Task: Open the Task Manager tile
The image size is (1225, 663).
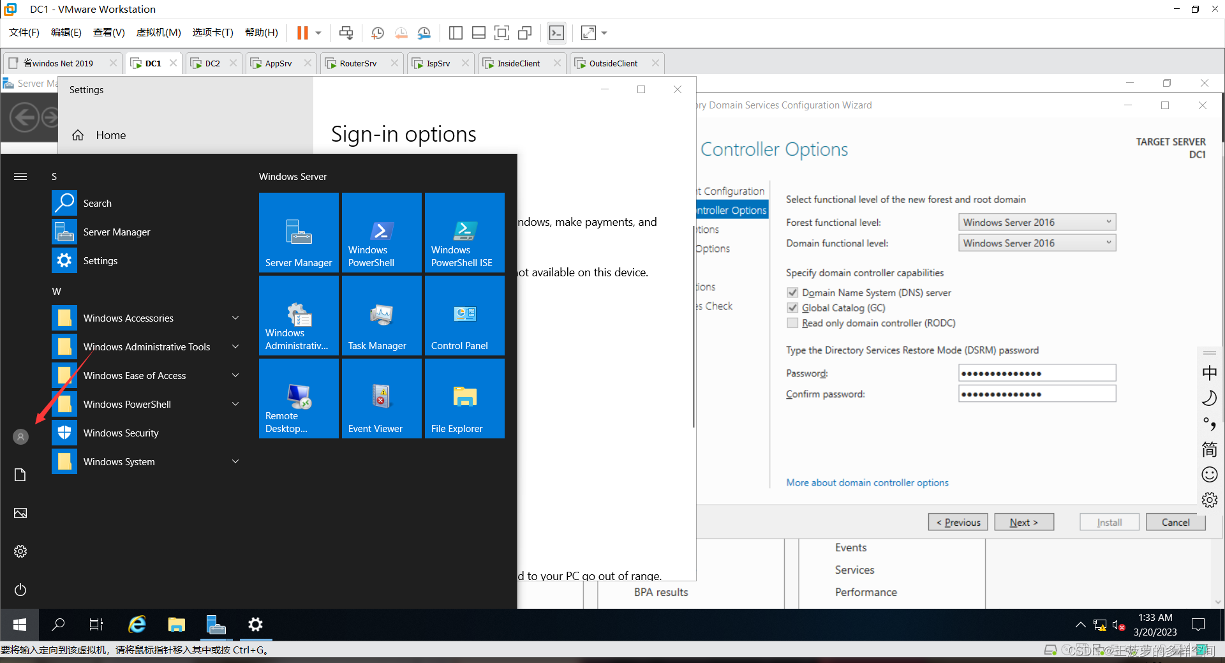Action: coord(382,316)
